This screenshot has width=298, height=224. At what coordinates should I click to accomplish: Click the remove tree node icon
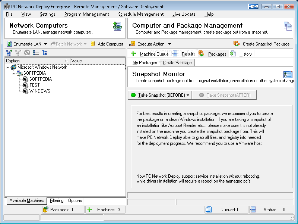tap(18, 53)
